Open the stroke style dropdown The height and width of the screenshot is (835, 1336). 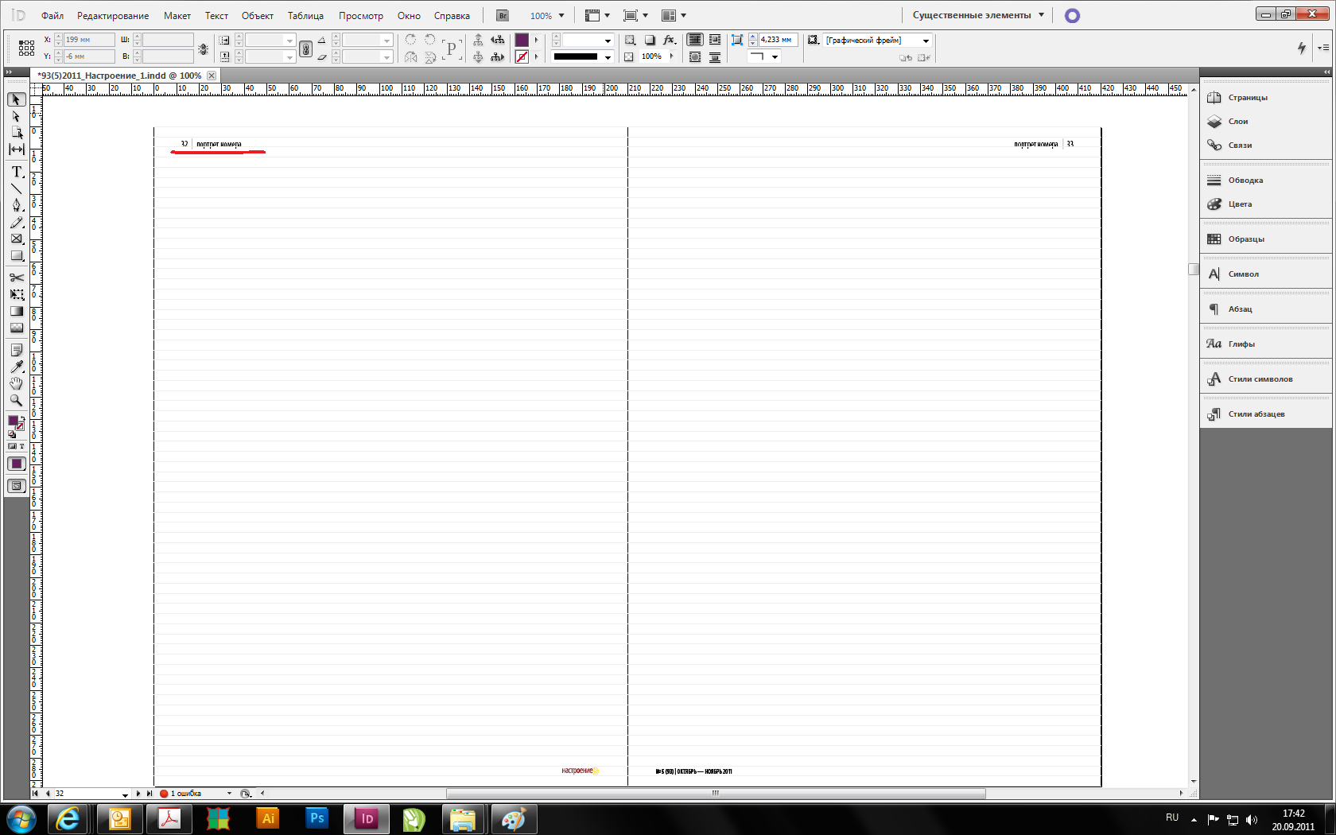[x=608, y=56]
